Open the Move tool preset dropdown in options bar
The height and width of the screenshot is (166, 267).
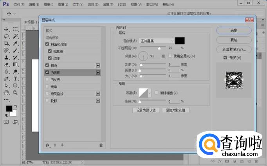point(15,14)
